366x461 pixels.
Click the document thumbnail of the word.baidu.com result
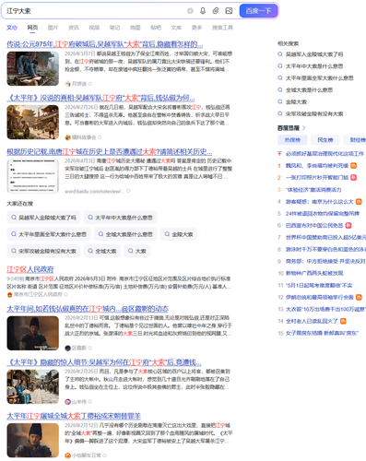click(x=33, y=176)
